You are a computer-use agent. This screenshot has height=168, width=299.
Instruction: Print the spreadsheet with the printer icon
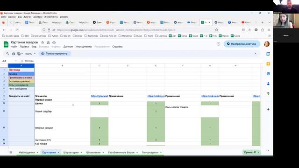(14, 54)
